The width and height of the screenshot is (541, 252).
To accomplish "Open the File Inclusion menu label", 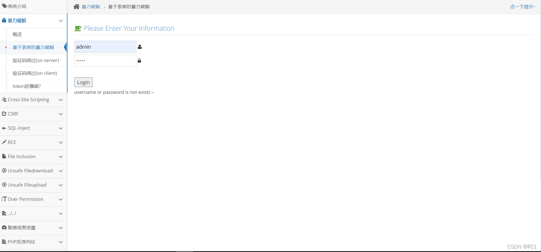I will (x=22, y=156).
